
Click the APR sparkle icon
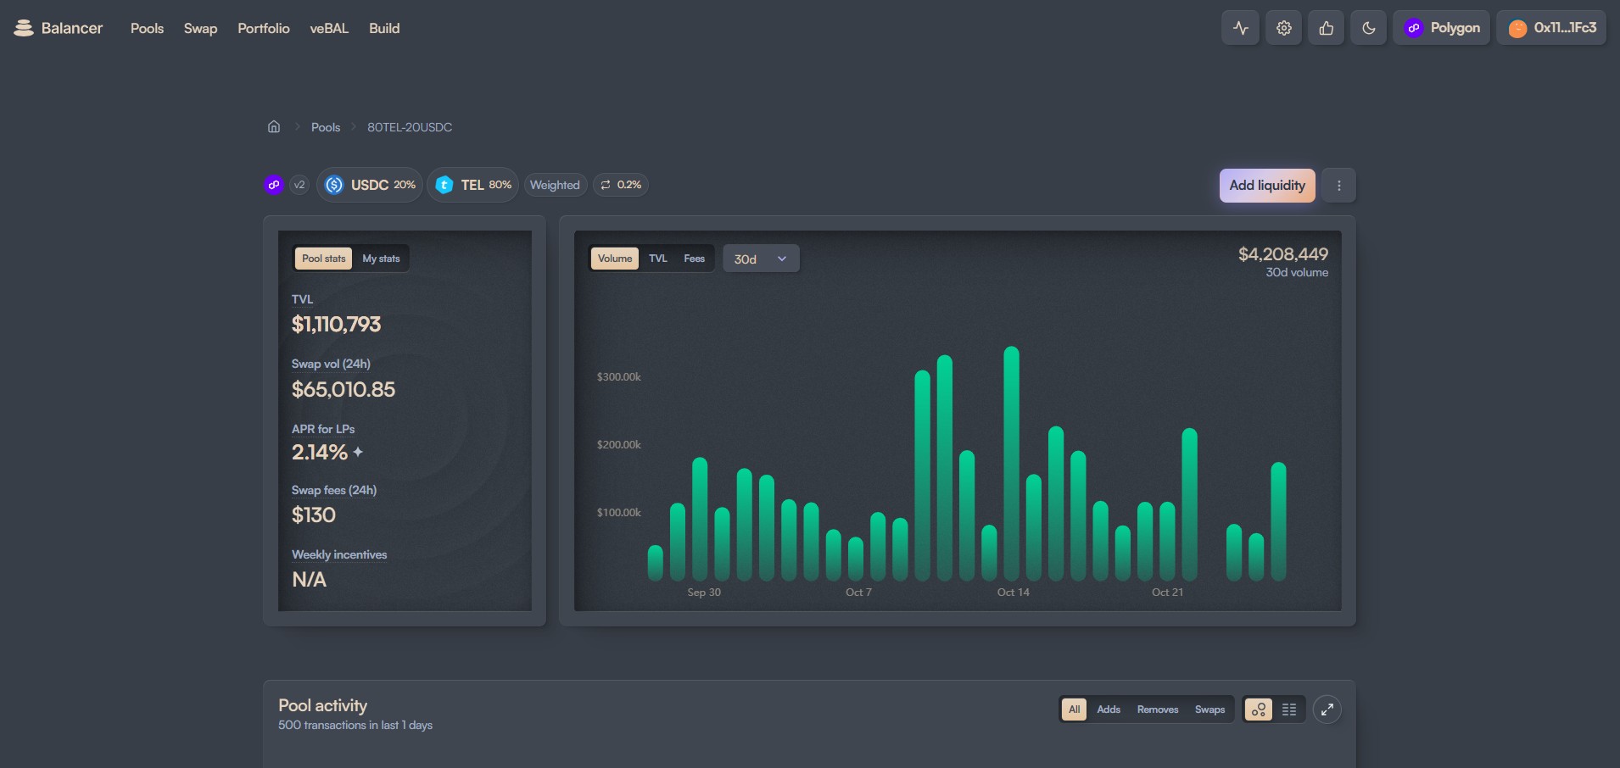[358, 453]
